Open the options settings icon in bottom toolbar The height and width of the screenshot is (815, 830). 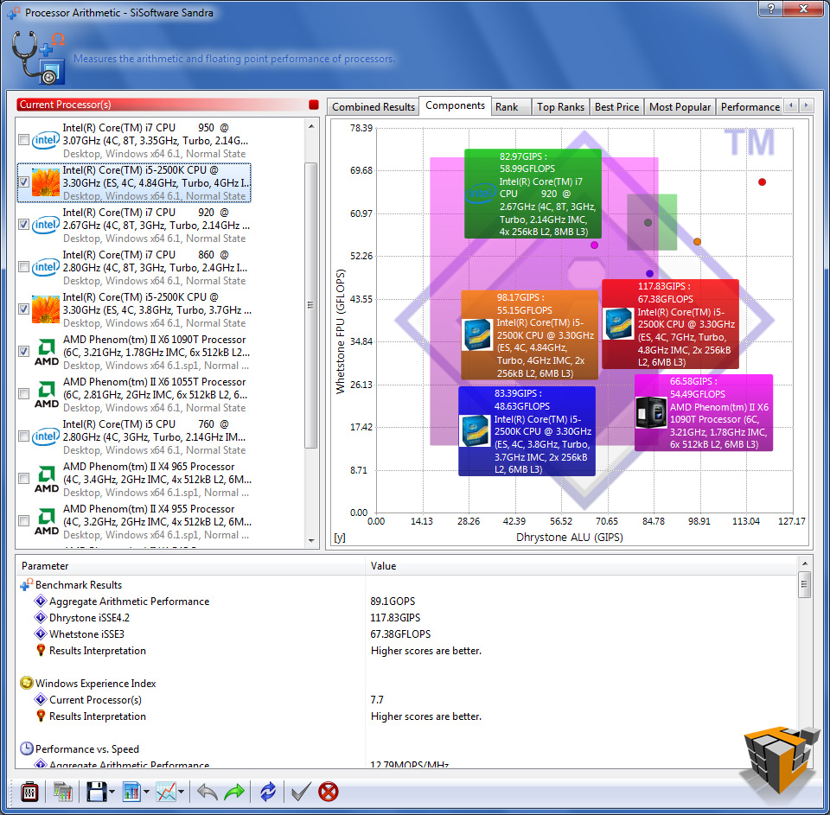pos(29,792)
